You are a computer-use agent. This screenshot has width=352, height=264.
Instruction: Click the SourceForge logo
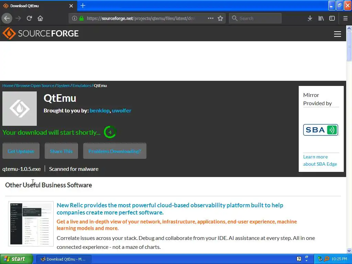click(x=41, y=33)
